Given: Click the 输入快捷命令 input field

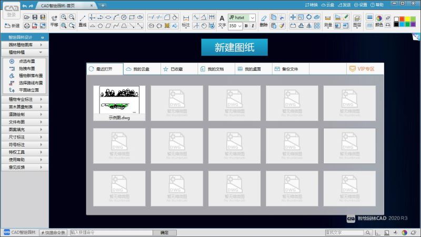Looking at the screenshot, I should point(111,232).
